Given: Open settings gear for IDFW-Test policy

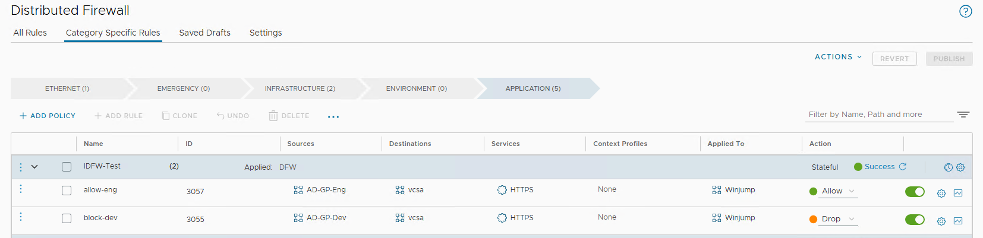Looking at the screenshot, I should click(960, 167).
